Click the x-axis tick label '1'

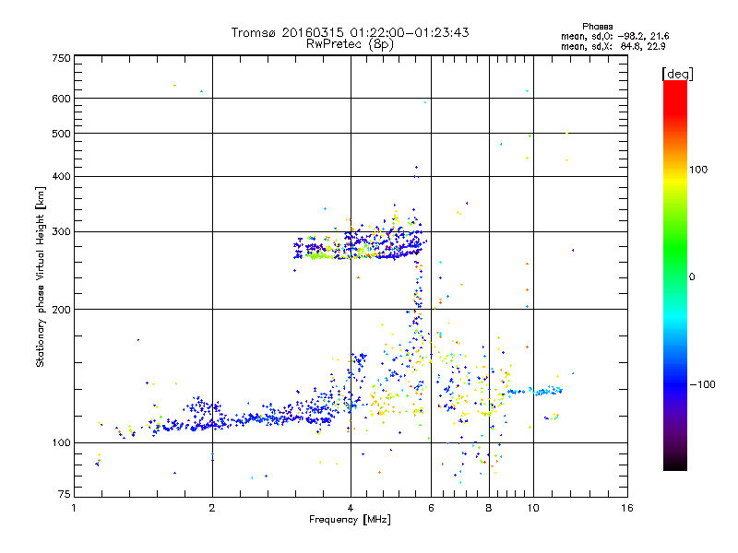[74, 508]
